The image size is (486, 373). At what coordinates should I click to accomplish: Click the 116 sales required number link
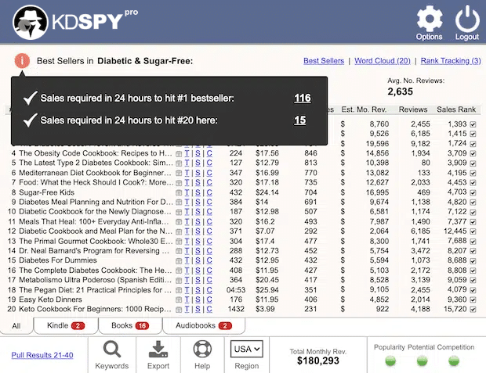point(303,99)
